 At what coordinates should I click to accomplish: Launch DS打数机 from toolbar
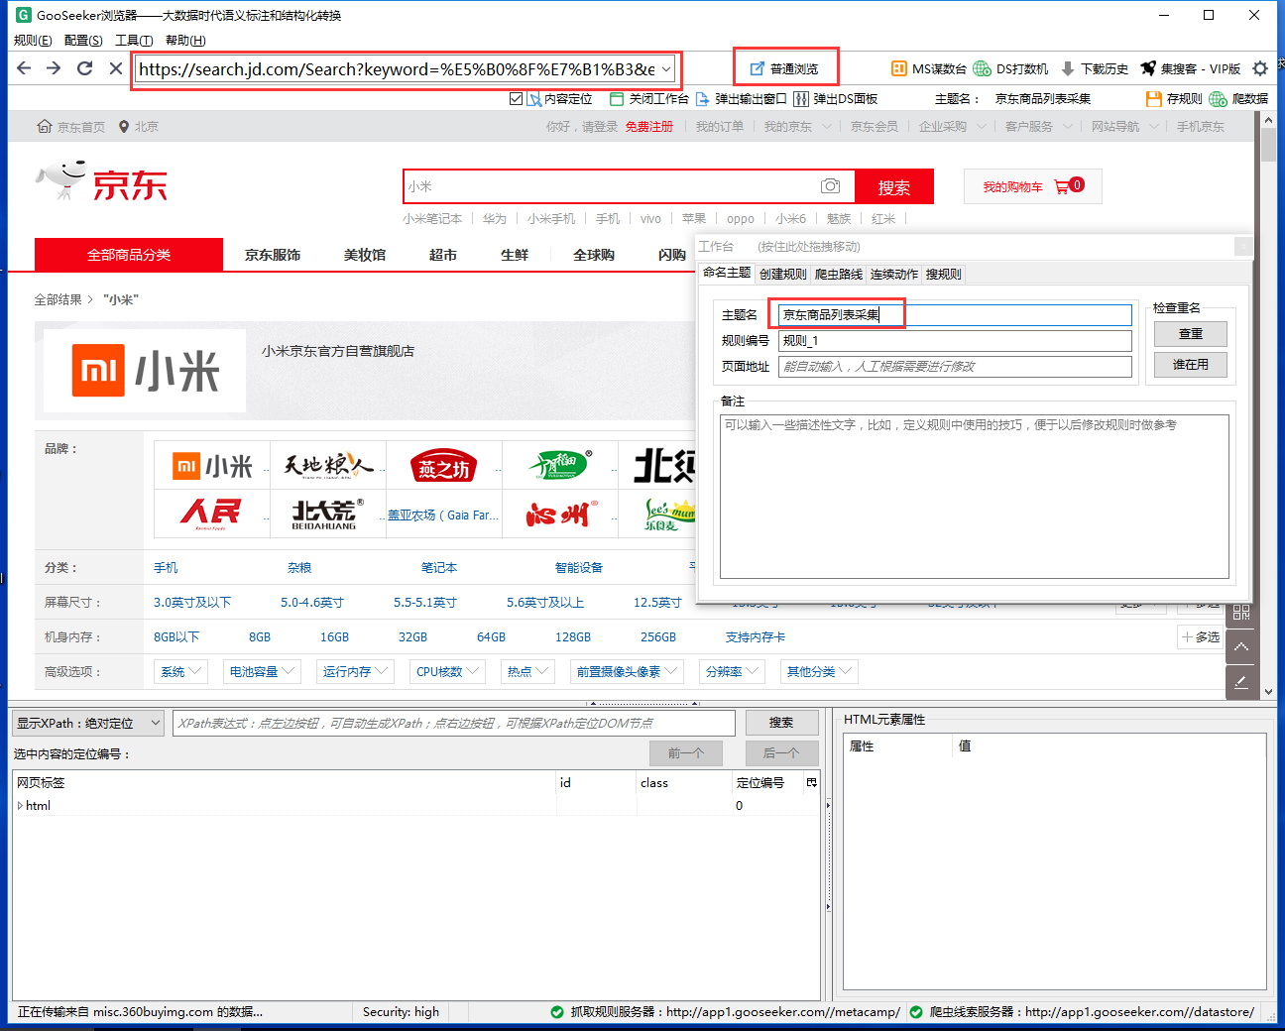pyautogui.click(x=1010, y=68)
